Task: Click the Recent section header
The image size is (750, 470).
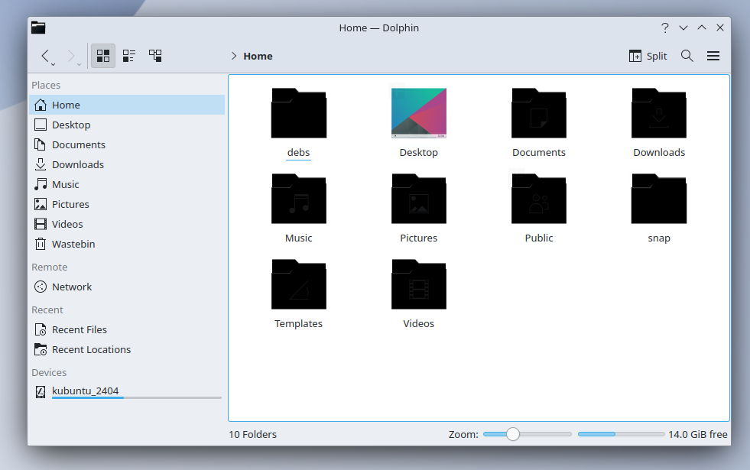Action: 47,310
